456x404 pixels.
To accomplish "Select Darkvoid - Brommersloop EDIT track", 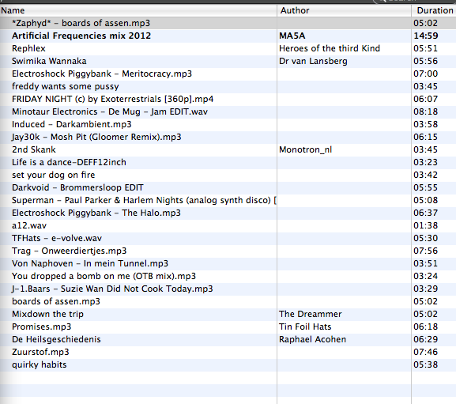I will [x=228, y=187].
